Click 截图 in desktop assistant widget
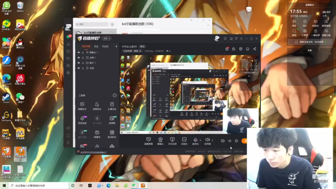The height and width of the screenshot is (189, 336). (294, 32)
